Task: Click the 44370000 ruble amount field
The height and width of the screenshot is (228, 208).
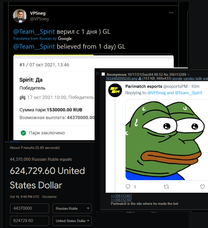Action: coord(29,208)
